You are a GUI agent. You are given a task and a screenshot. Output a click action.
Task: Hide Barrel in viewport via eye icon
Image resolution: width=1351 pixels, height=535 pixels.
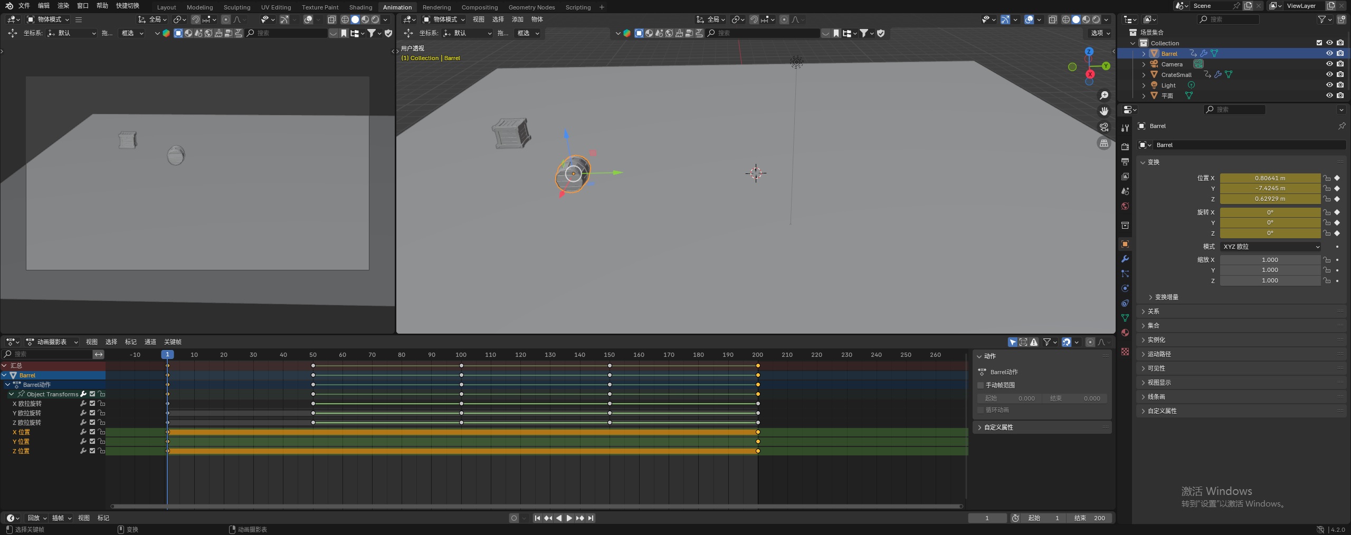(1329, 53)
